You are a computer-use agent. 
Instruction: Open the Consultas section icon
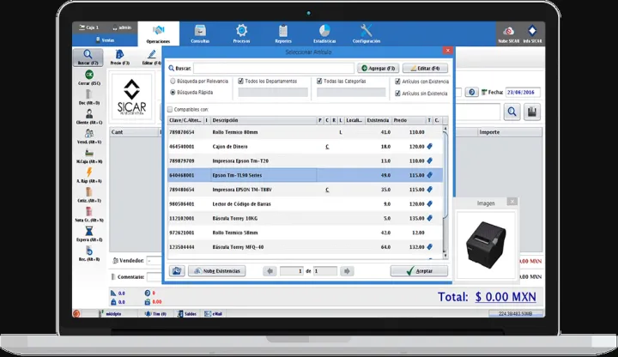click(201, 31)
